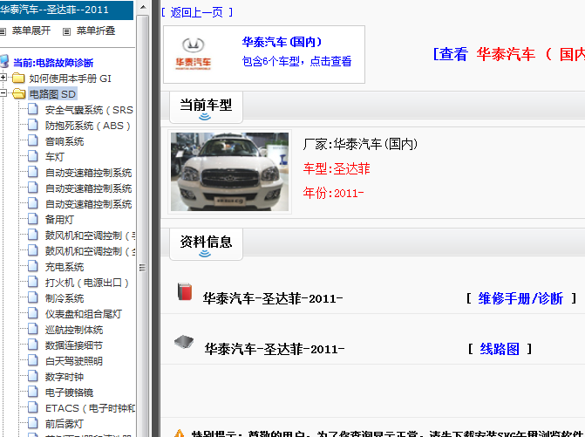Click the panel splitter grip handle
Screen dimensions: 585x437
(x=142, y=267)
